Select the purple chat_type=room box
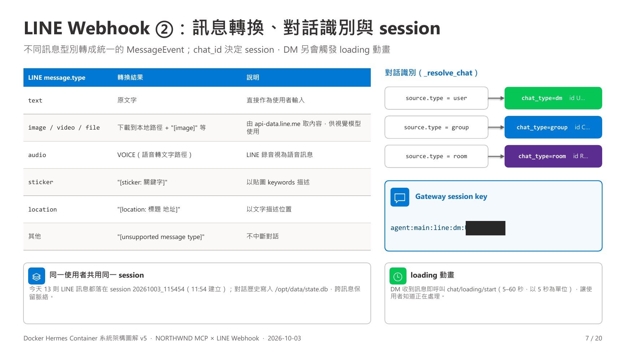 click(553, 156)
